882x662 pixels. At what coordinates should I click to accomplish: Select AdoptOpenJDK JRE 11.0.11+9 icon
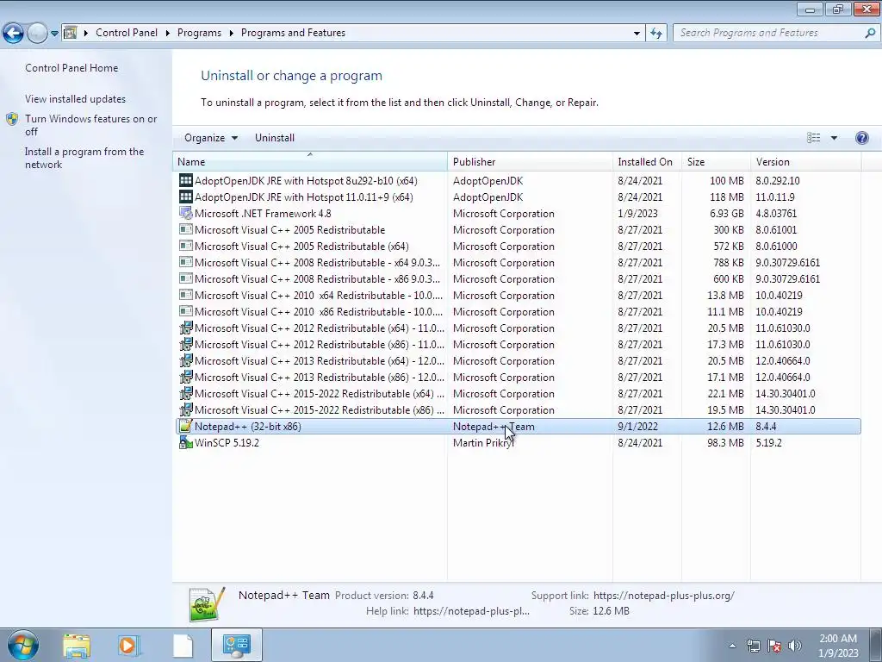(x=186, y=197)
